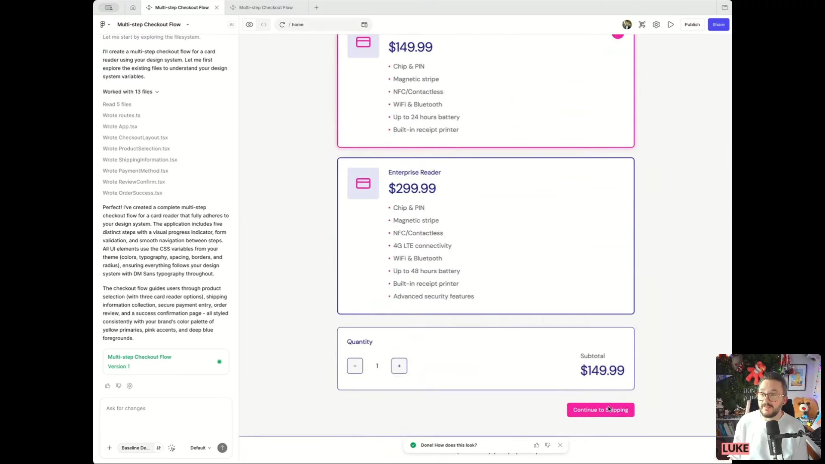Click the point-and-edit cursor icon in prompt box

(x=171, y=448)
